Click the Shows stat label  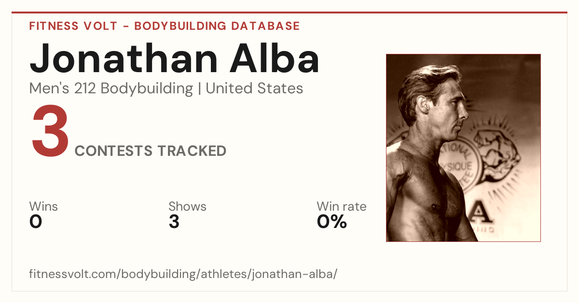click(x=187, y=206)
